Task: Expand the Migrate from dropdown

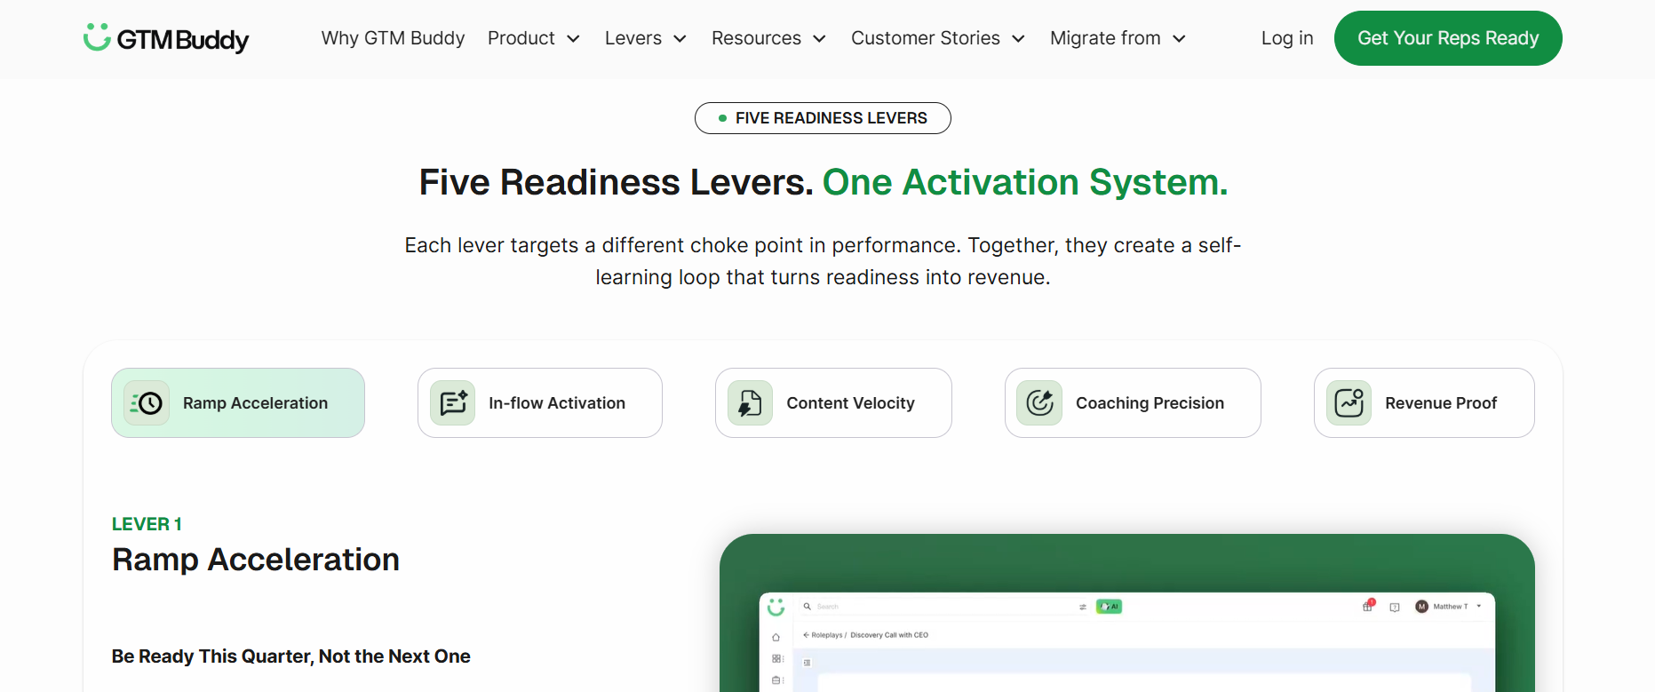Action: pyautogui.click(x=1117, y=38)
